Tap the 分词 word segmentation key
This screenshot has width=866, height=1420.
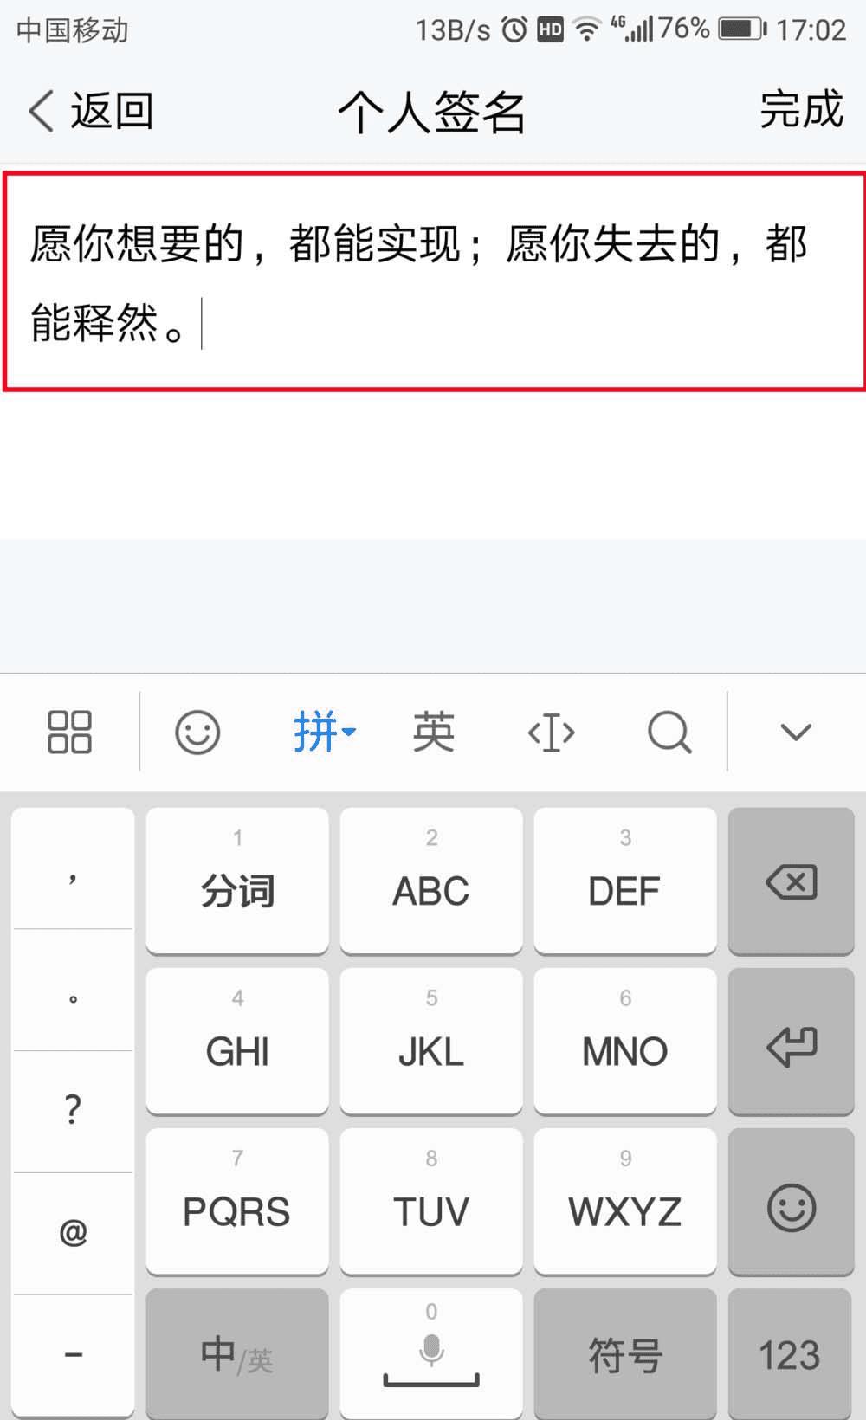tap(237, 881)
